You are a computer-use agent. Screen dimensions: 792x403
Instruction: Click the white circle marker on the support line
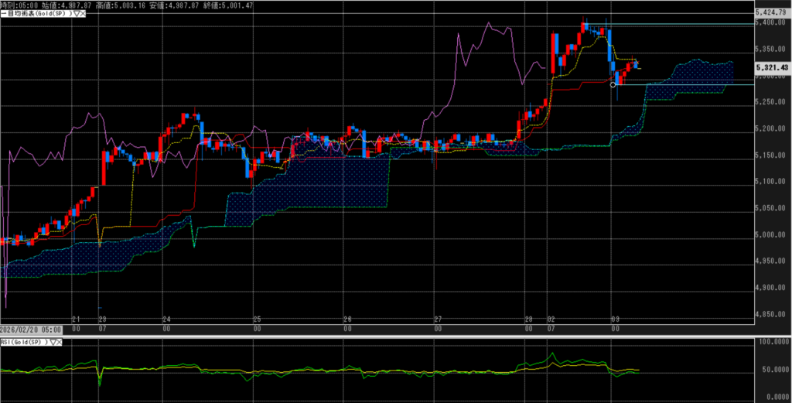pos(613,84)
